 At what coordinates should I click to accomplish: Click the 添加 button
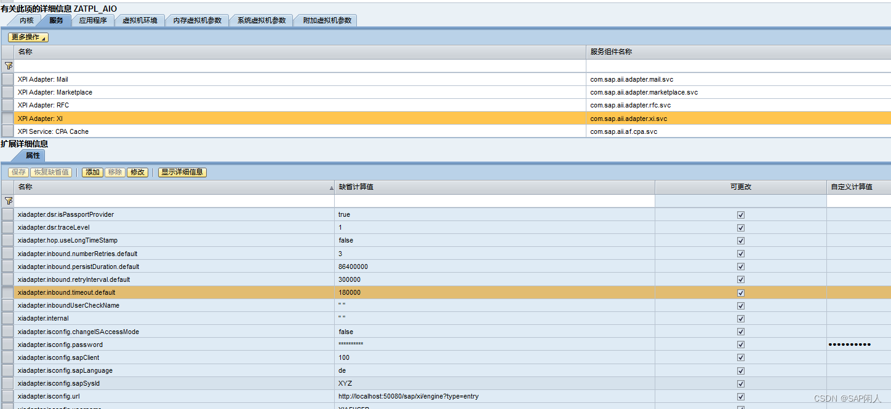click(93, 173)
